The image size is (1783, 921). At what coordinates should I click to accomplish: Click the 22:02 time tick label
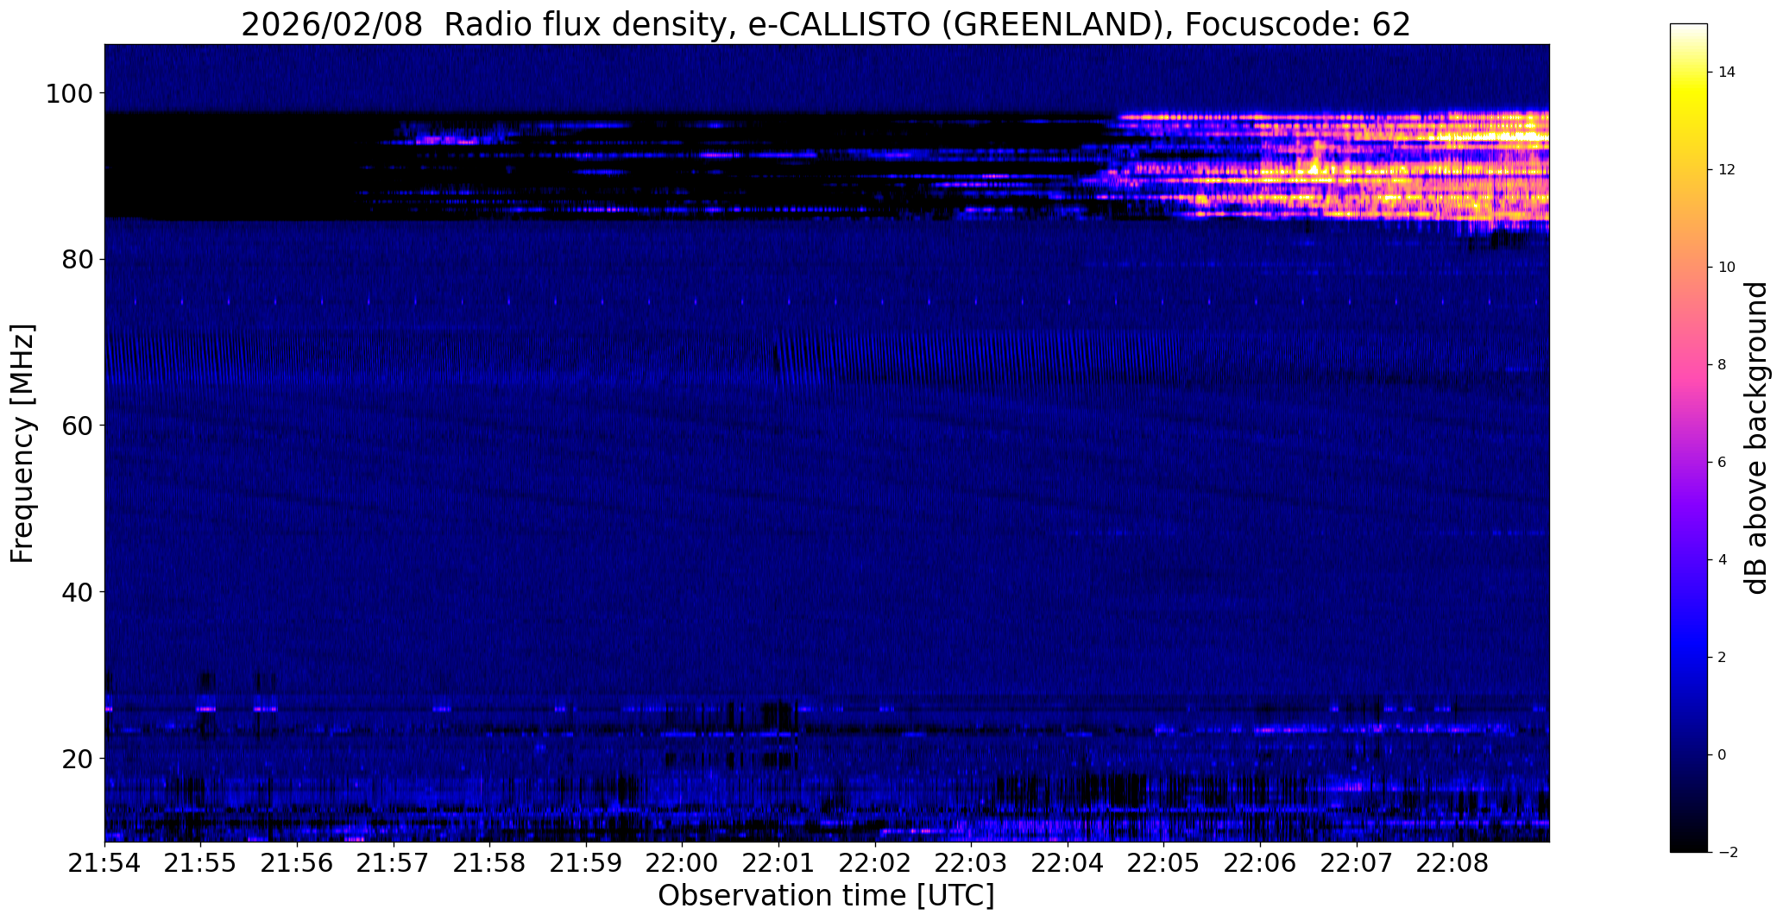875,862
